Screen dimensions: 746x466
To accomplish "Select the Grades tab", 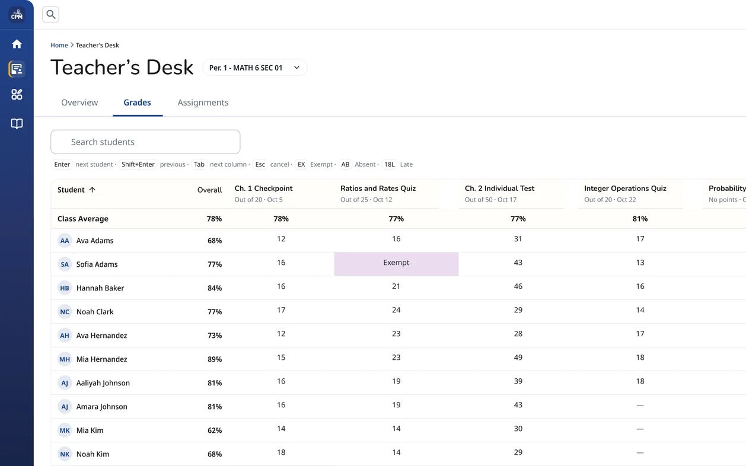I will [138, 103].
